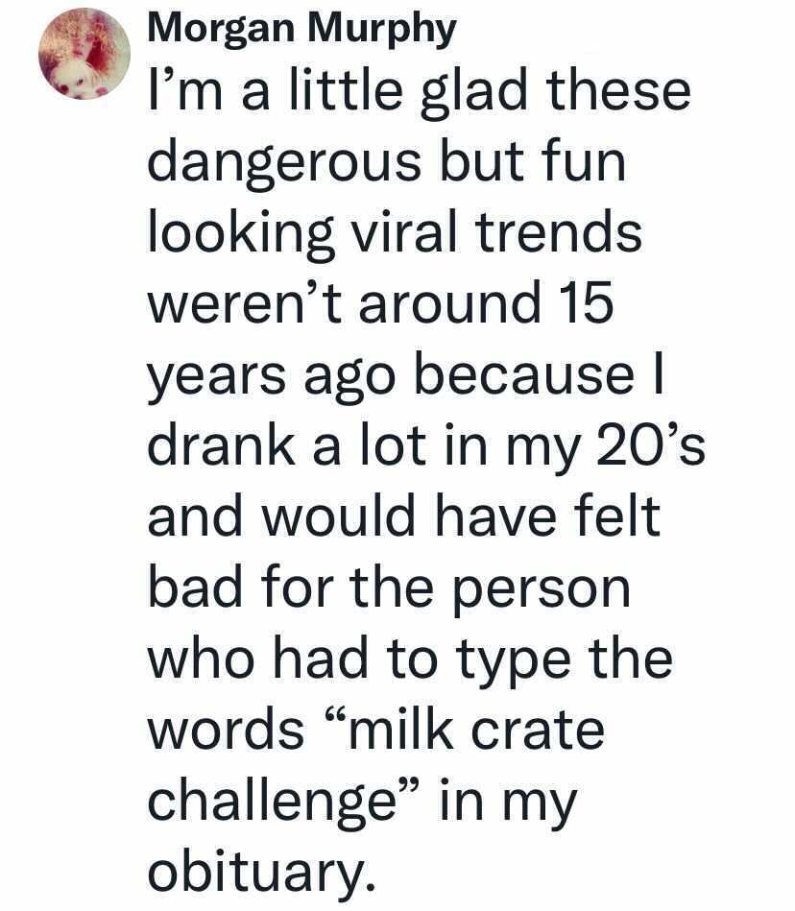
Task: Click the phrase "looking viral trends"
Action: pyautogui.click(x=395, y=233)
